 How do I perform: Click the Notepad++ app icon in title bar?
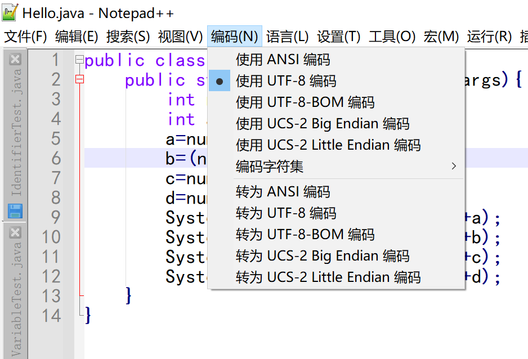tap(10, 12)
